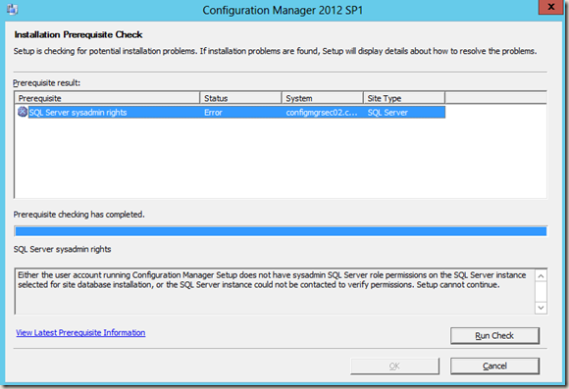Click the Configuration Manager title bar icon
Image resolution: width=569 pixels, height=389 pixels.
point(12,9)
